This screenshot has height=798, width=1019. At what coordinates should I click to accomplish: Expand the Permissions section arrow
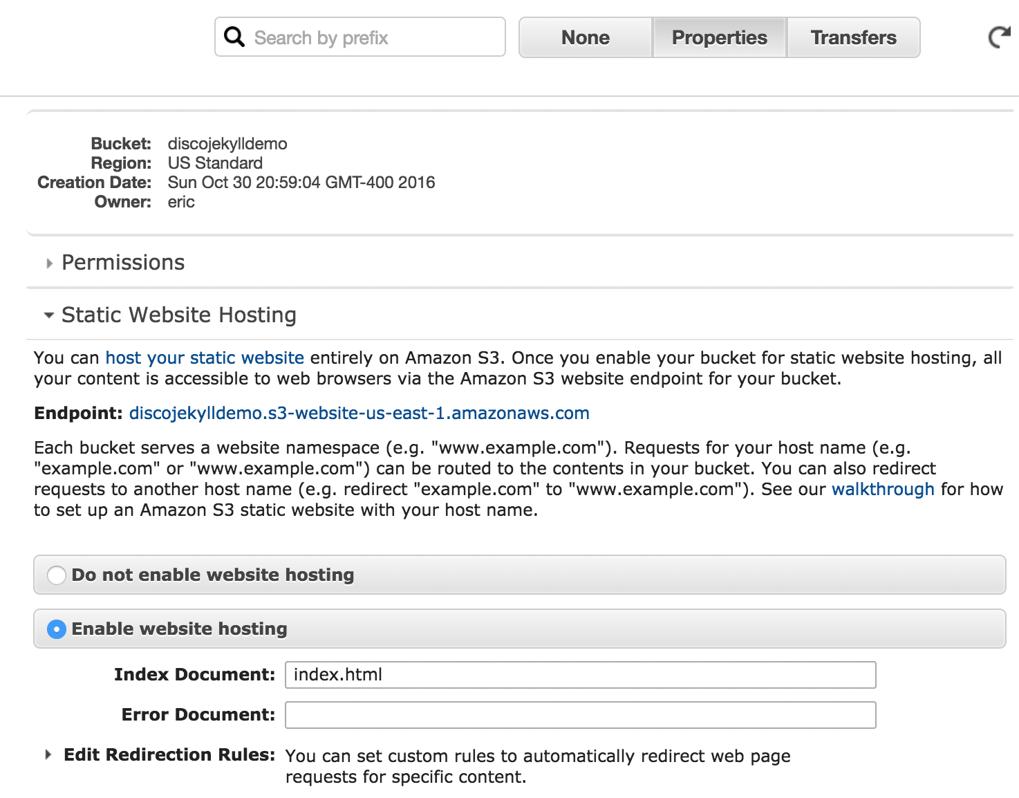(x=49, y=263)
